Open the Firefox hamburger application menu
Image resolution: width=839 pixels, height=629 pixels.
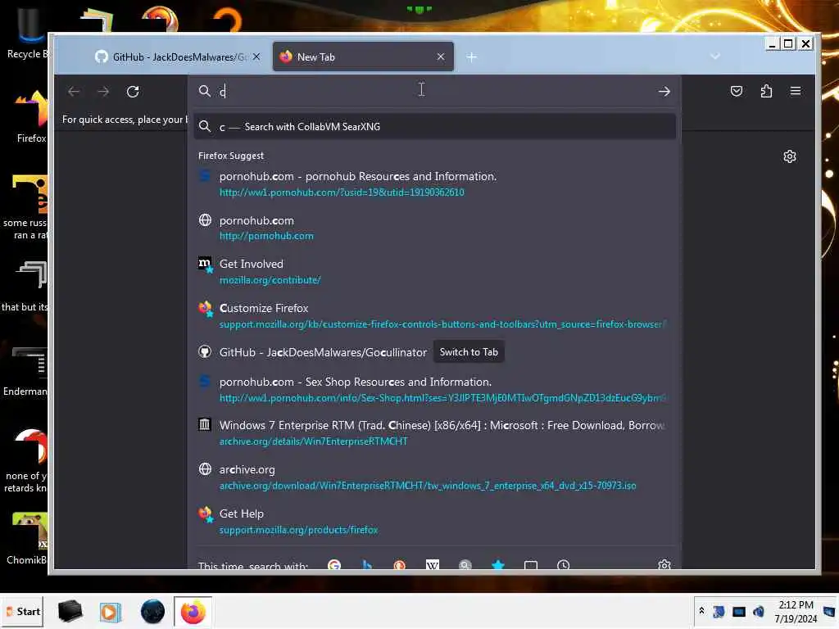click(x=796, y=91)
